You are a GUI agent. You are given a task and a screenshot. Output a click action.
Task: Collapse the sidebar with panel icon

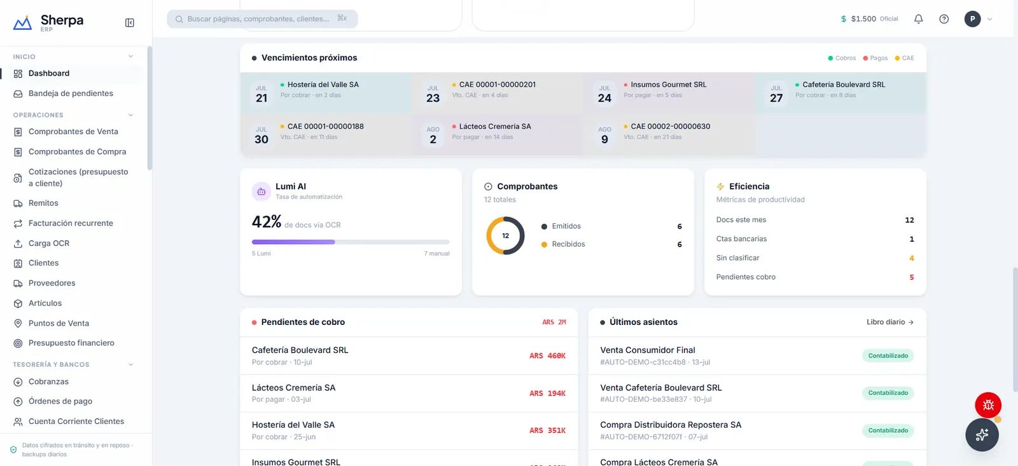point(130,23)
